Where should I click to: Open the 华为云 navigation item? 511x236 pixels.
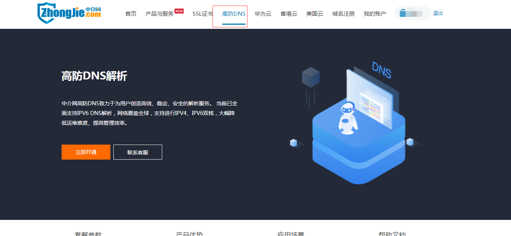pos(263,13)
